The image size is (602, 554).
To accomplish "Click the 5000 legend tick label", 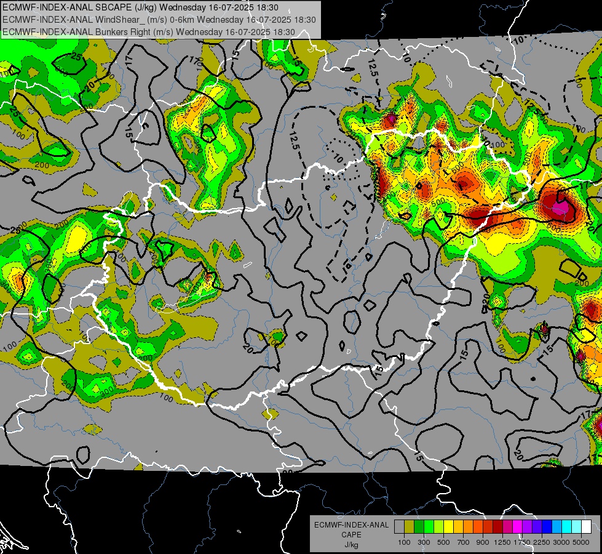I will (581, 542).
